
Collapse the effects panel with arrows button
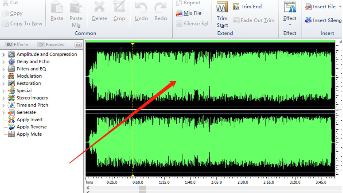(x=78, y=45)
